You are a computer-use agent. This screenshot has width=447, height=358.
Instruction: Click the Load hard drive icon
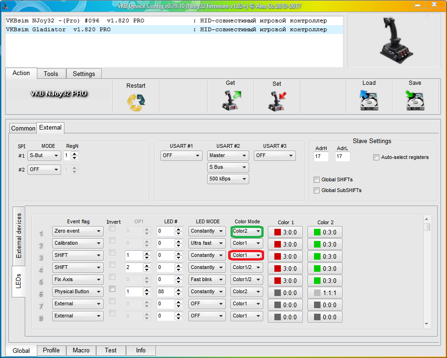coord(369,100)
